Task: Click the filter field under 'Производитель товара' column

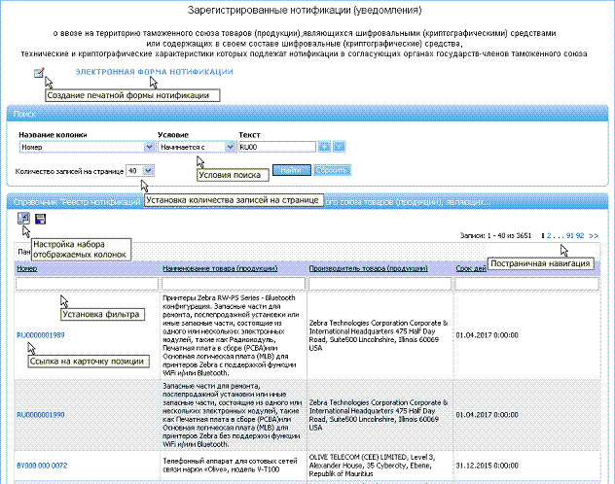Action: 380,284
